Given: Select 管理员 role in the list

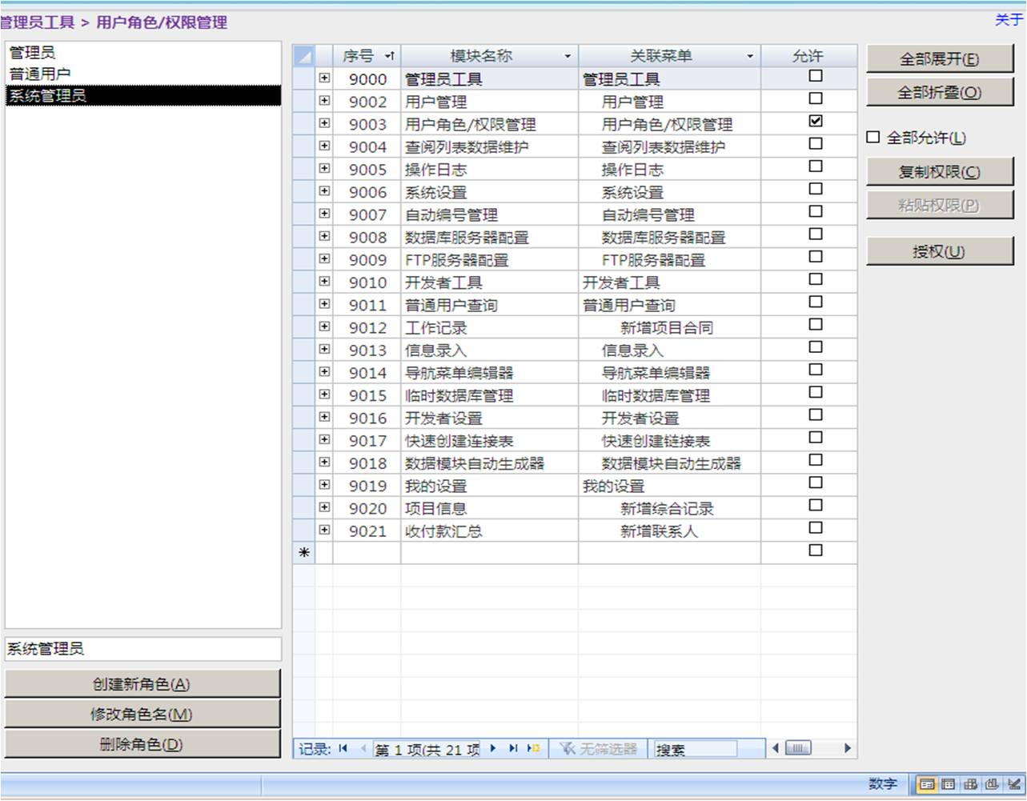Looking at the screenshot, I should pyautogui.click(x=32, y=53).
